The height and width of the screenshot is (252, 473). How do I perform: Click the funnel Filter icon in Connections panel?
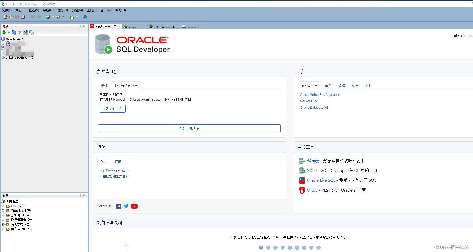pos(20,33)
